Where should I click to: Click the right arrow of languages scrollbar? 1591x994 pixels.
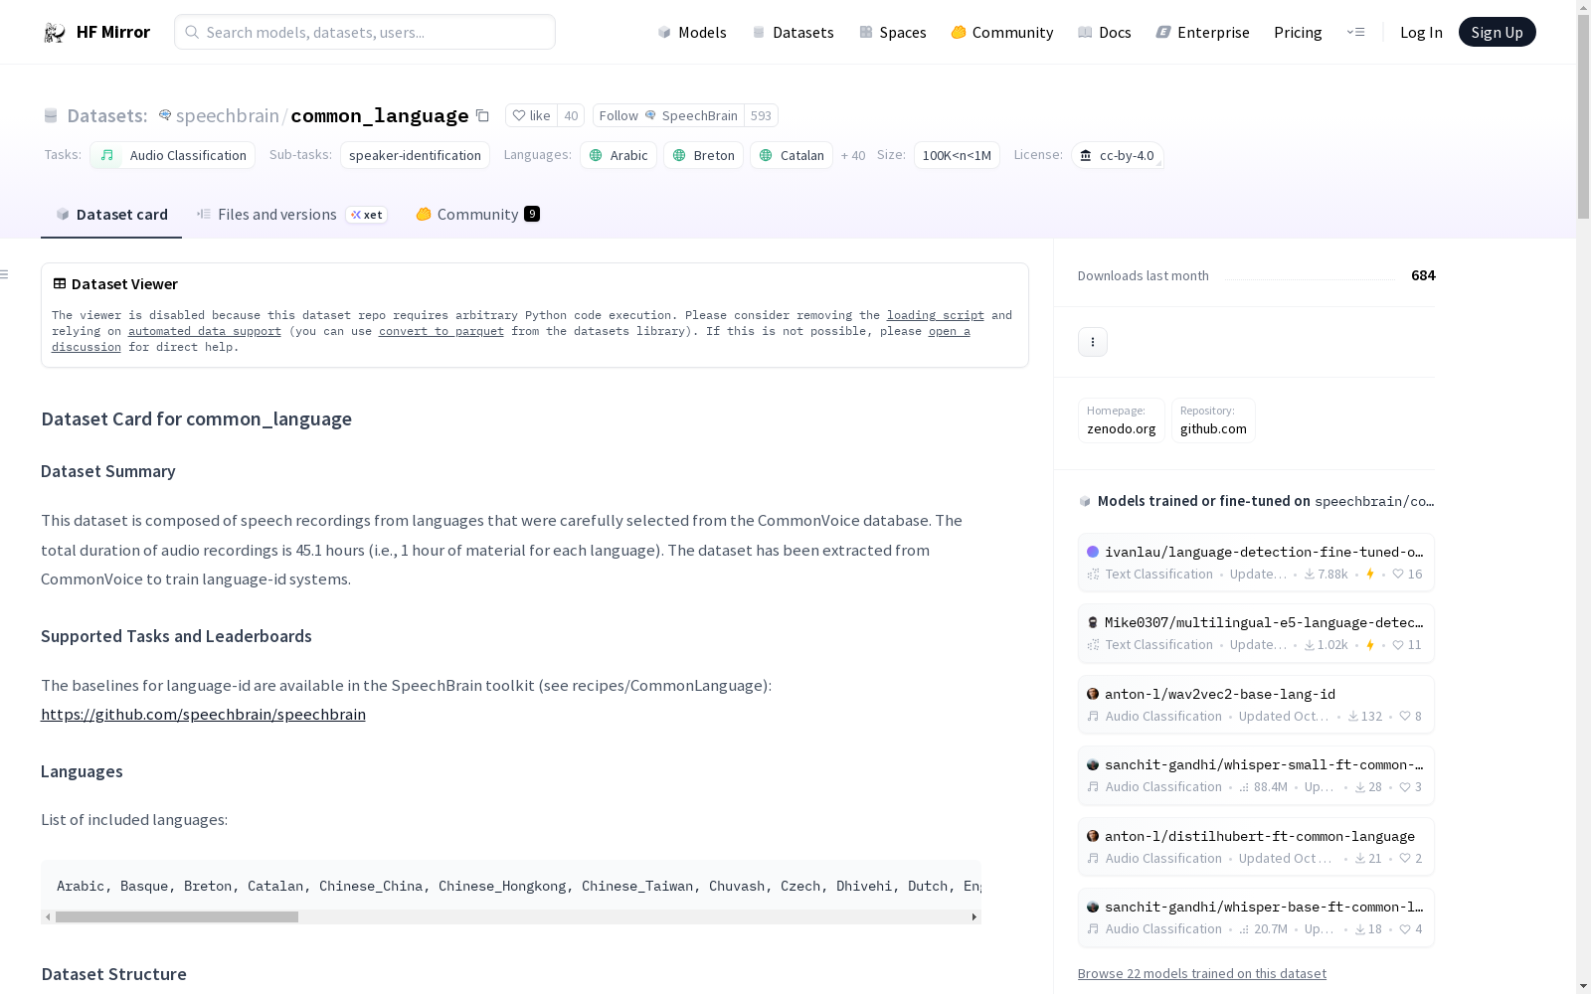[974, 916]
